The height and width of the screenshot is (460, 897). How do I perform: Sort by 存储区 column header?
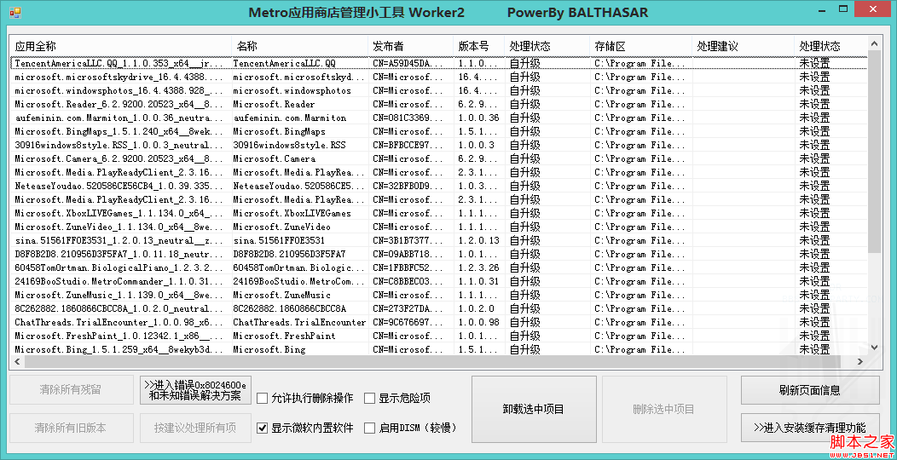tap(640, 46)
